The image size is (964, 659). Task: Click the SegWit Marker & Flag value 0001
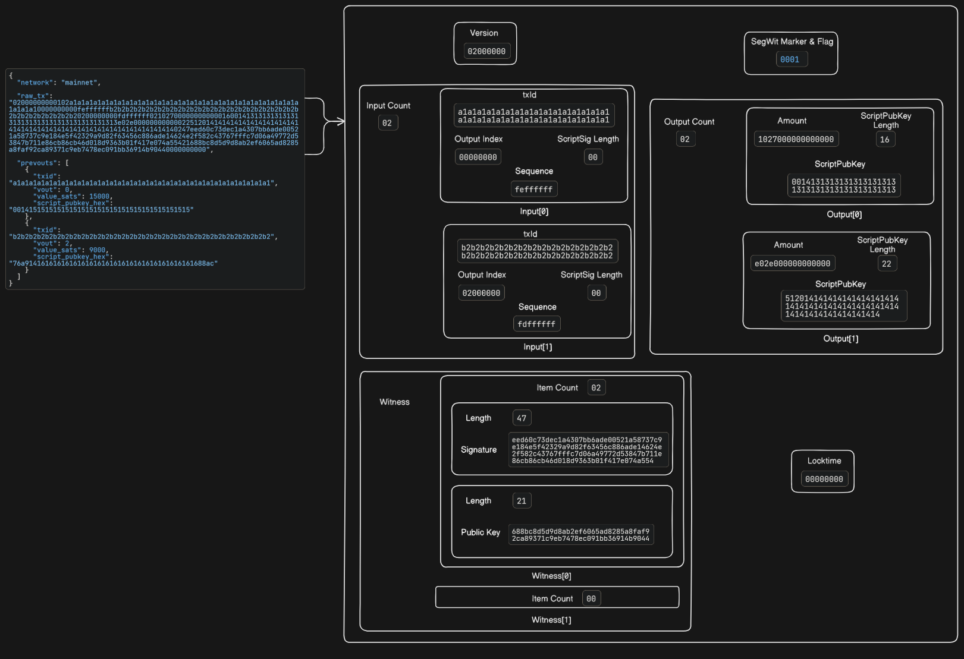[790, 59]
